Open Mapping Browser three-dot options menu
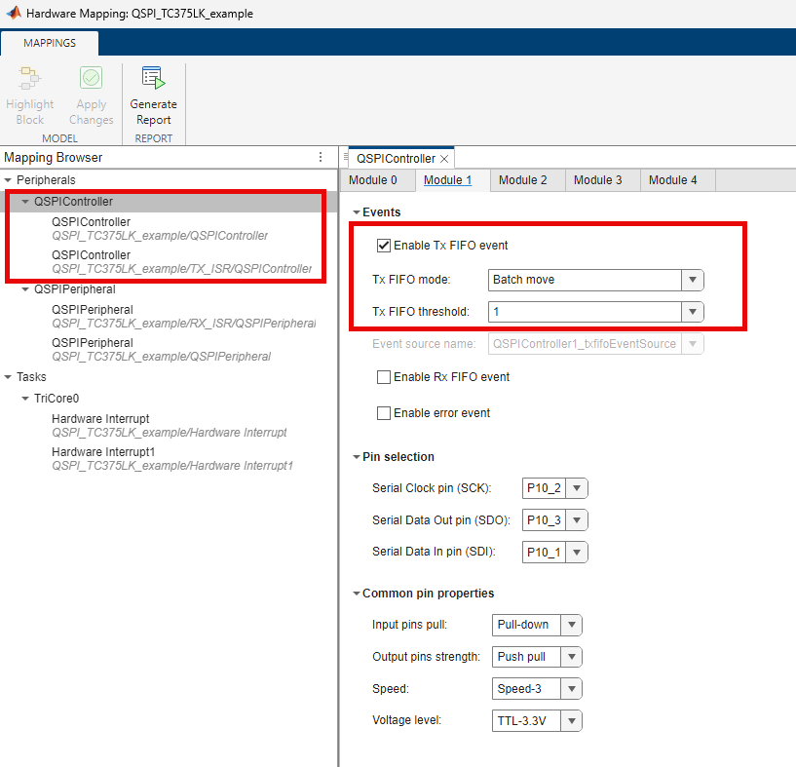 point(321,157)
